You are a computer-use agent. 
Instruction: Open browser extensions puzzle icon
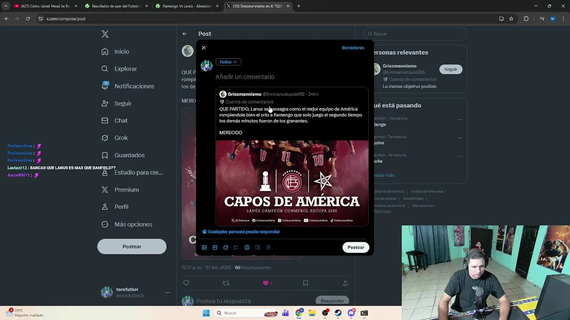[x=526, y=19]
